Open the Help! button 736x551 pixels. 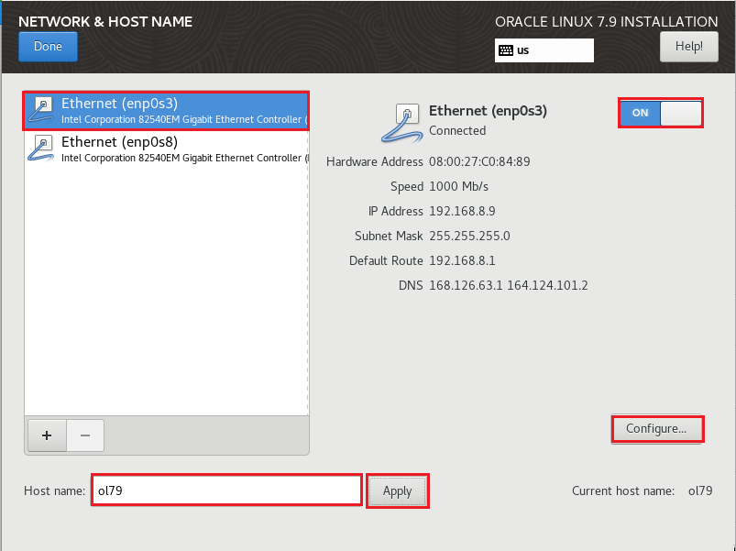(x=688, y=47)
